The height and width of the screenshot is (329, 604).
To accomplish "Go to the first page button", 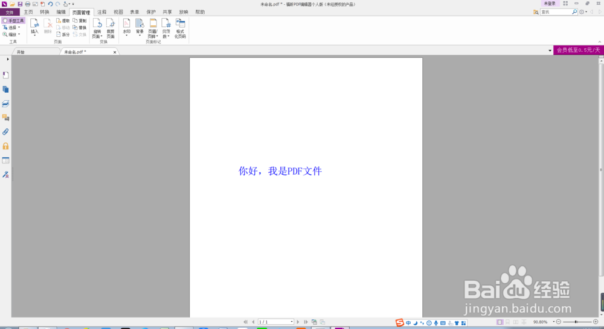I will tap(245, 322).
